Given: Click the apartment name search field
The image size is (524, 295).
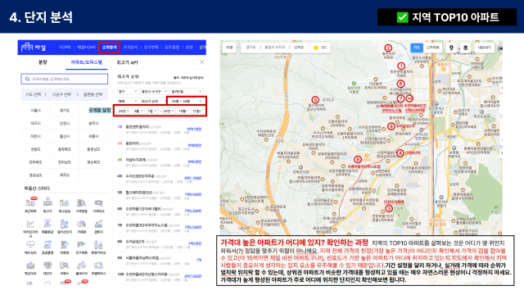Looking at the screenshot, I should tap(65, 79).
